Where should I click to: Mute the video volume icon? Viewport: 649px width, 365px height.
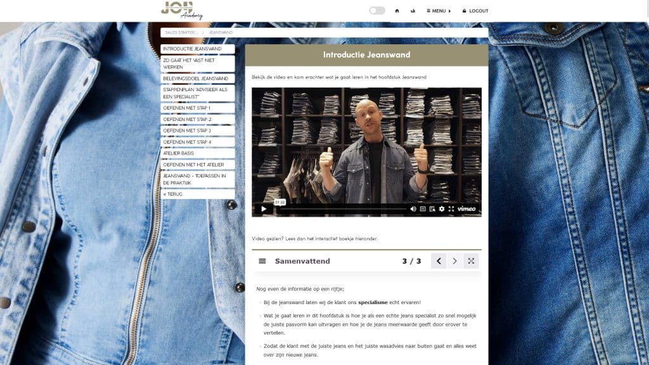413,209
